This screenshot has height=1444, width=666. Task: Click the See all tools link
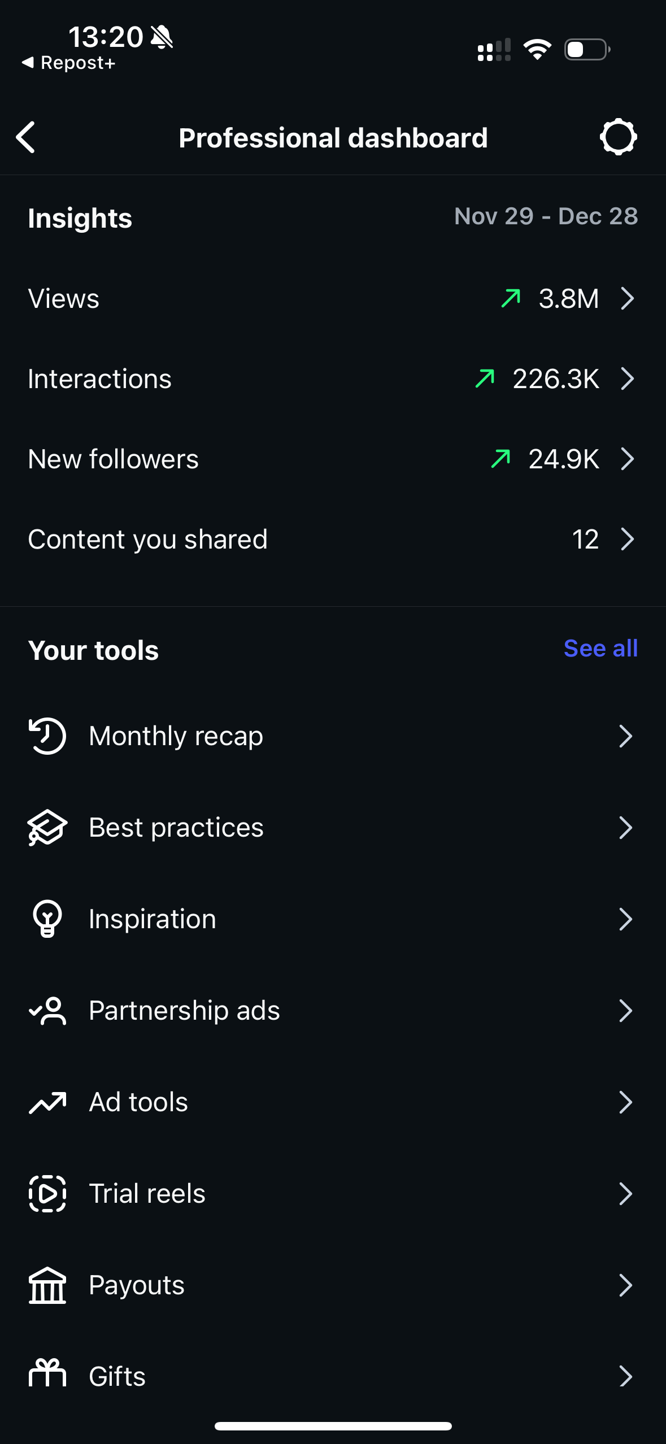pos(600,649)
